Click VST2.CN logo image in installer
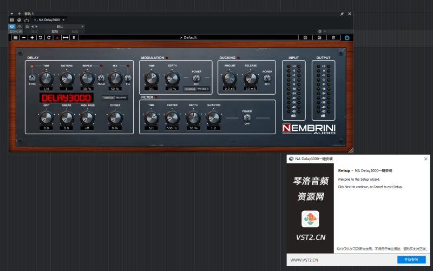Viewport: 433px width, 271px height. [x=310, y=219]
